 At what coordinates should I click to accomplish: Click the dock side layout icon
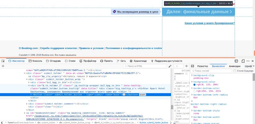click(236, 61)
